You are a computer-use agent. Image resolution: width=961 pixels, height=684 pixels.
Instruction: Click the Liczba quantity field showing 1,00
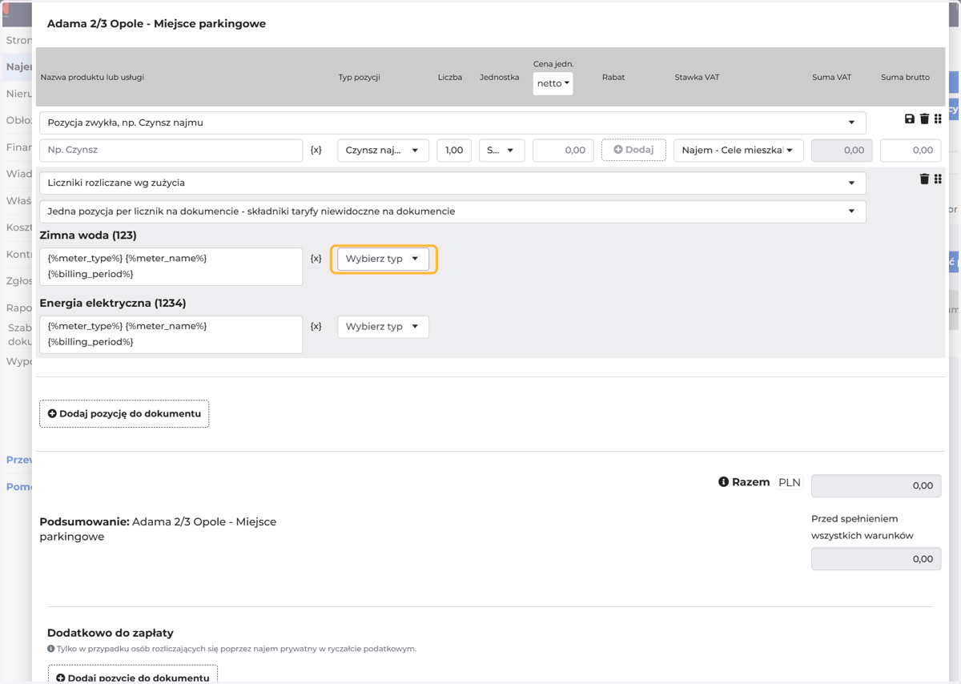[454, 150]
